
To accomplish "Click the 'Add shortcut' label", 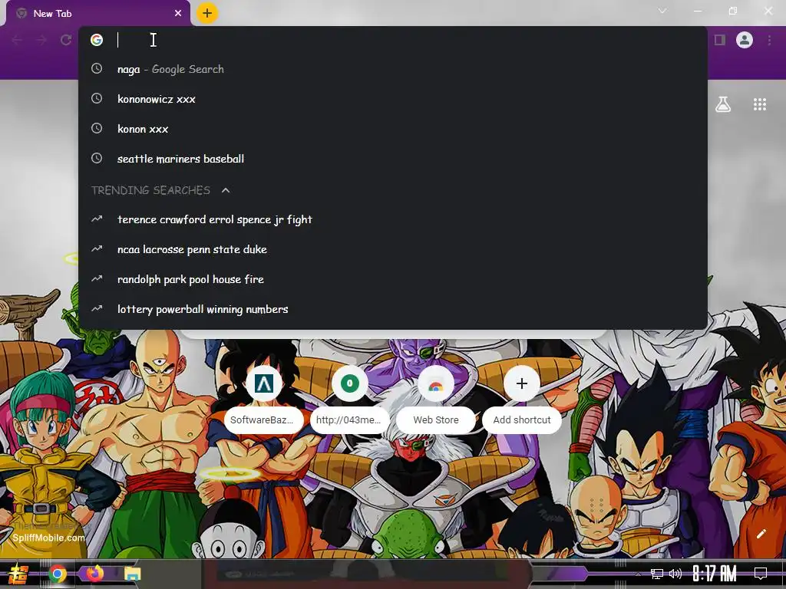I will tap(522, 420).
